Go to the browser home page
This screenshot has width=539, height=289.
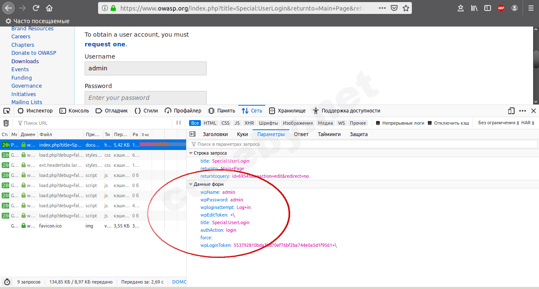(49, 8)
